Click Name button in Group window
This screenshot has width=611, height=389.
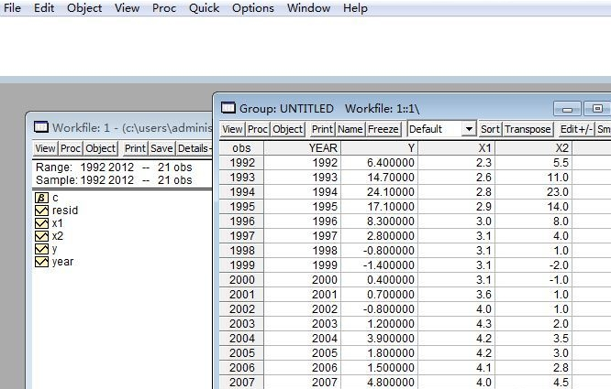pyautogui.click(x=350, y=129)
